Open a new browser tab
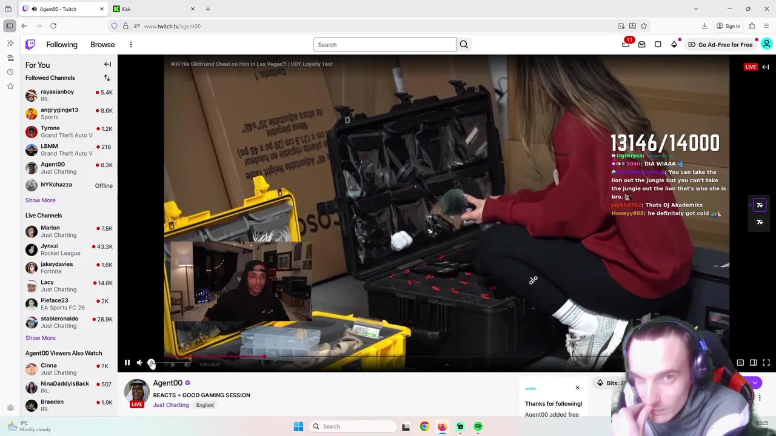776x436 pixels. pos(208,9)
